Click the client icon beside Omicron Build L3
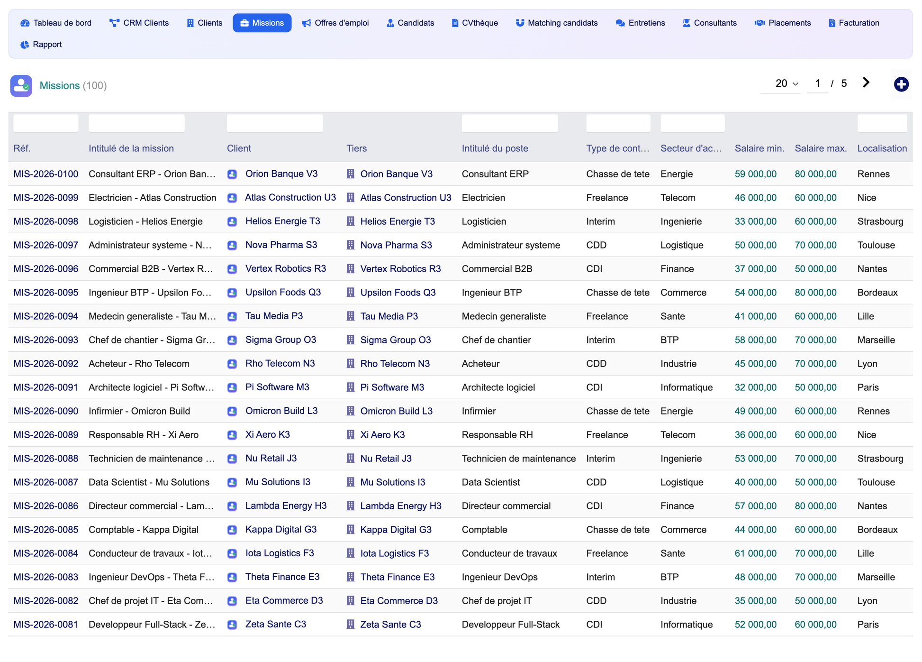Screen dimensions: 922x662 pos(232,411)
